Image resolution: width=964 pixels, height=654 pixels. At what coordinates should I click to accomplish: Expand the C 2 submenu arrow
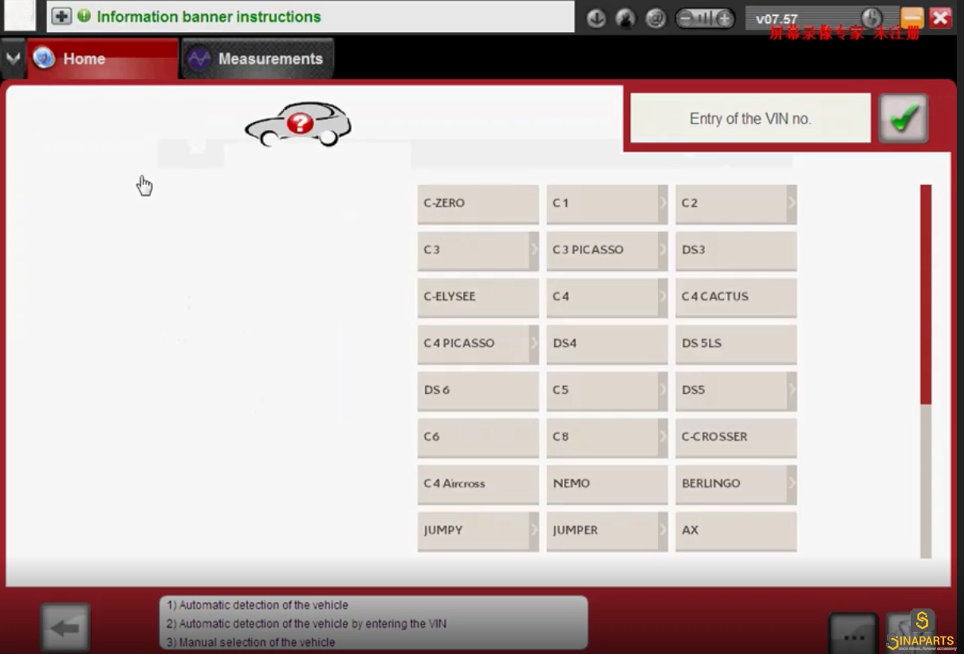click(792, 203)
